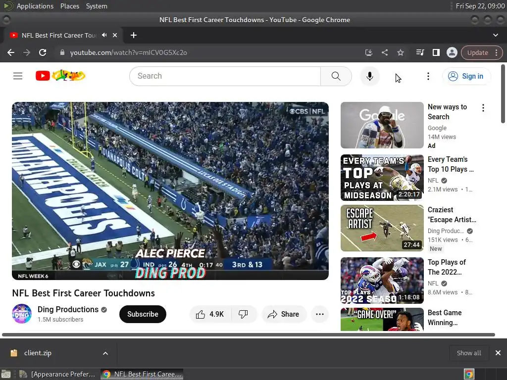Open the Escape Artist thumbnail
Viewport: 507px width, 380px height.
[382, 228]
